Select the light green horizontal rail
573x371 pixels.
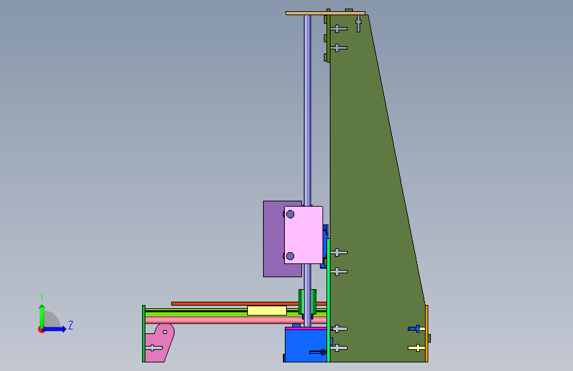tap(196, 314)
